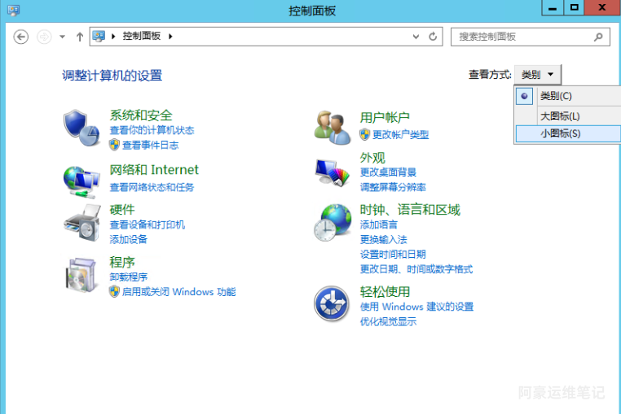621x414 pixels.
Task: Open the Clock, Language and Region globe icon
Action: (333, 223)
